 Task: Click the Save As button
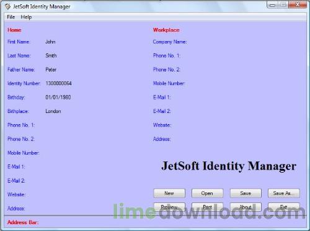click(x=284, y=193)
